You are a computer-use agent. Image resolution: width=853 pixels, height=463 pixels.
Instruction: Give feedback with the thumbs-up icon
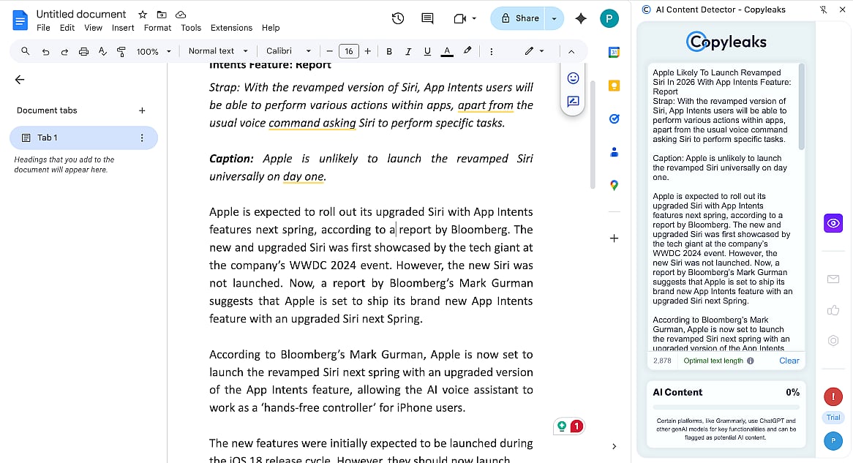833,311
